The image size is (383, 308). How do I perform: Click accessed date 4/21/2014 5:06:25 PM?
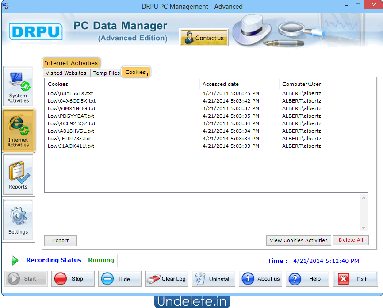[x=231, y=93]
